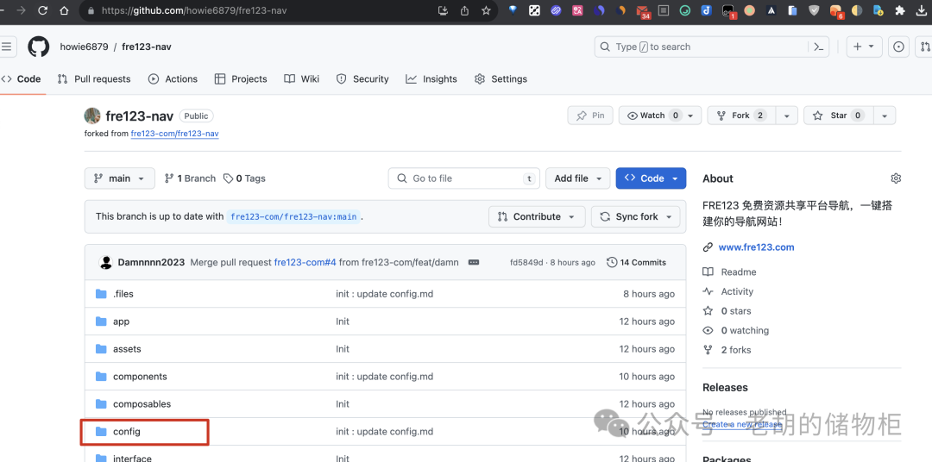The height and width of the screenshot is (462, 932).
Task: Click the Grammarly extension icon
Action: (684, 10)
